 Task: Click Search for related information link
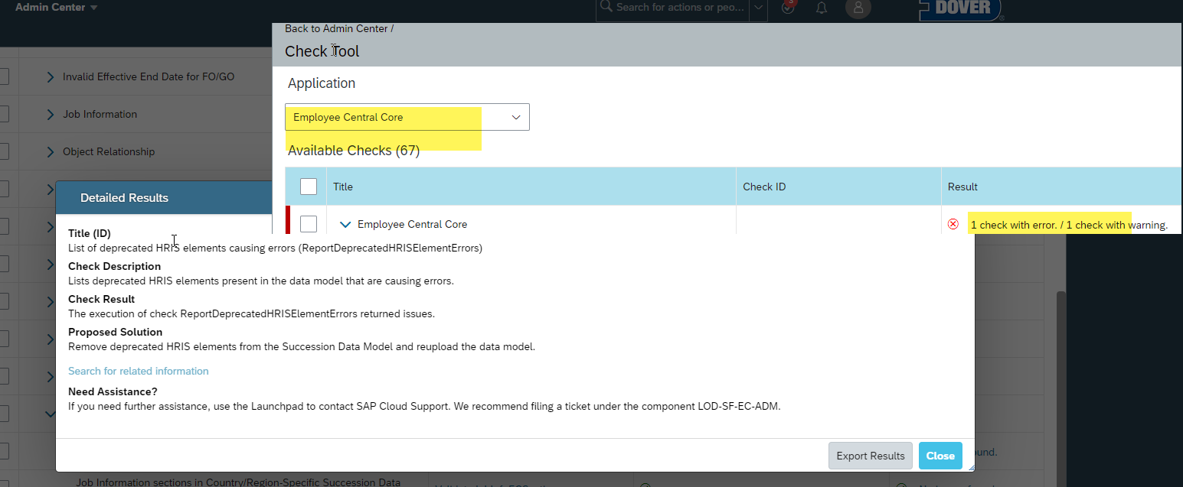[139, 371]
